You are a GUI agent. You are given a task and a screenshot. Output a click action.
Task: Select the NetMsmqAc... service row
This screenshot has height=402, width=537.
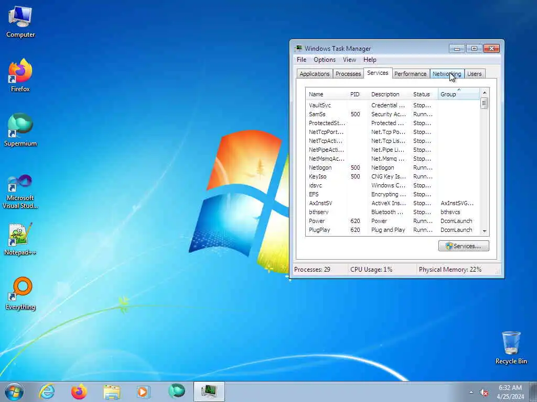coord(393,159)
